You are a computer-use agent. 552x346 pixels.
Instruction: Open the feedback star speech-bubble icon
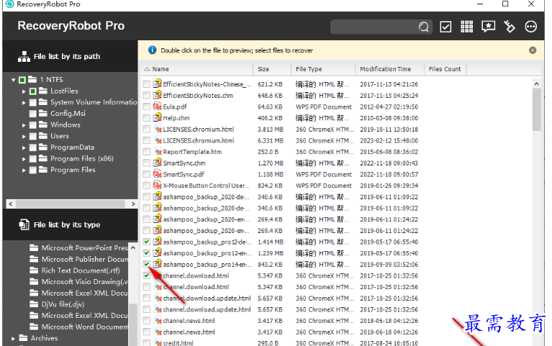(x=488, y=27)
